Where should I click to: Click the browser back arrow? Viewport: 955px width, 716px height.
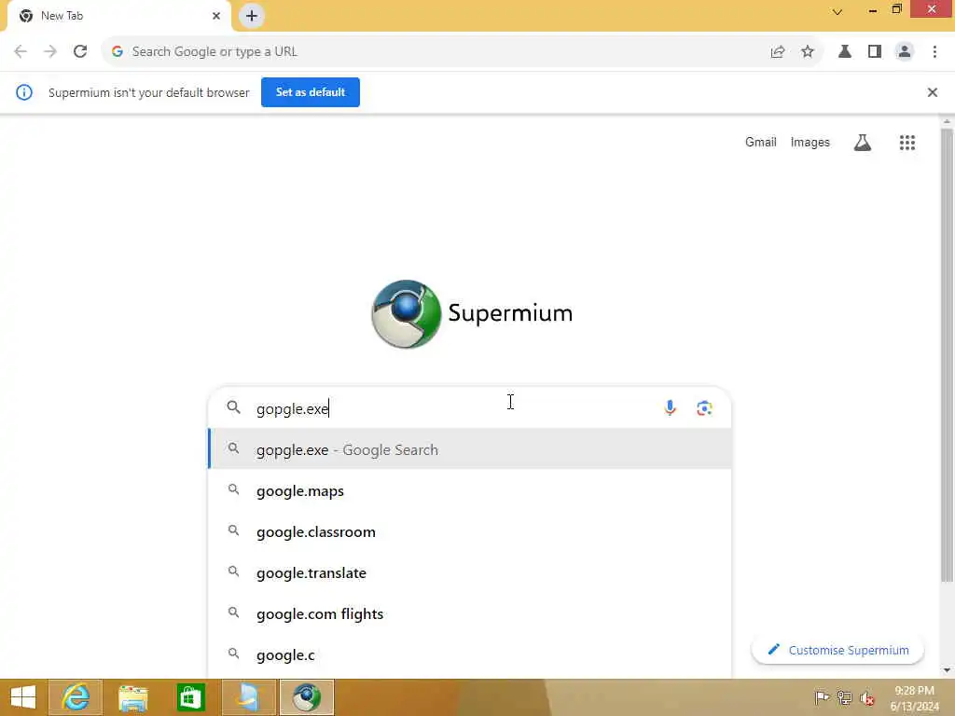[x=21, y=52]
